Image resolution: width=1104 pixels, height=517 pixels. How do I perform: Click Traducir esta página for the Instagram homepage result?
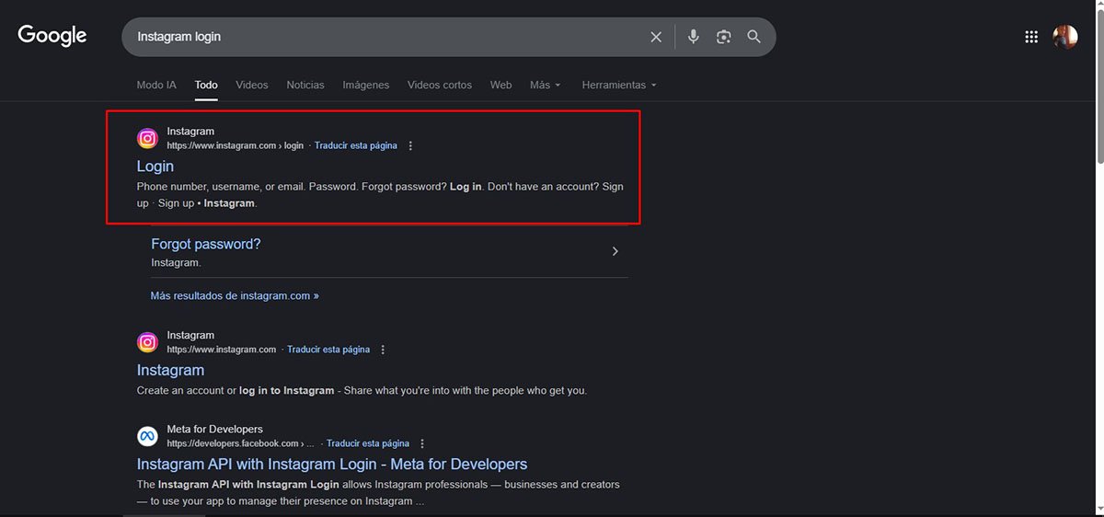click(328, 350)
